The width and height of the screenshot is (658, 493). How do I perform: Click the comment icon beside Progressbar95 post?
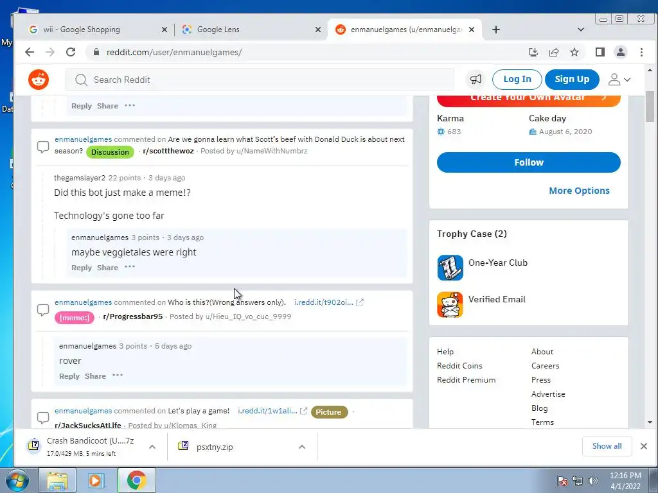pos(43,310)
